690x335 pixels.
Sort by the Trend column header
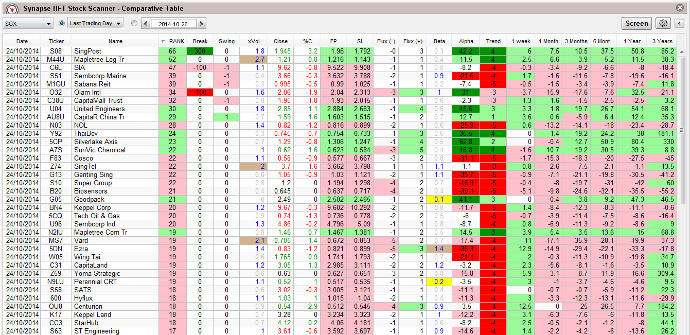tap(493, 41)
